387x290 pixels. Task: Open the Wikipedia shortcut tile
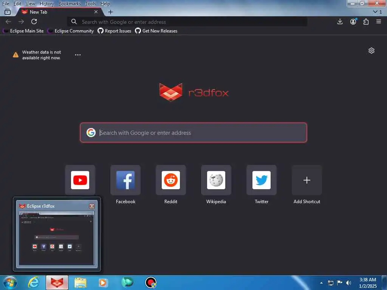coord(216,180)
